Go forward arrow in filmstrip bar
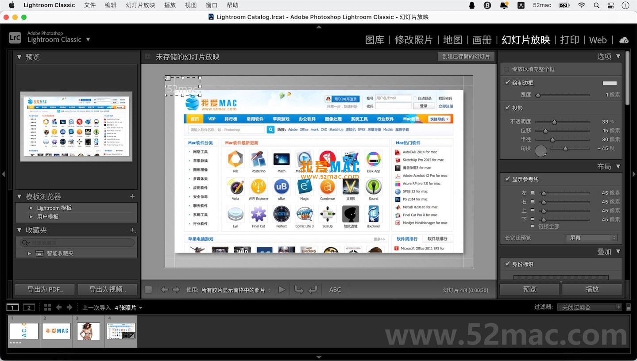This screenshot has height=361, width=637. 69,307
